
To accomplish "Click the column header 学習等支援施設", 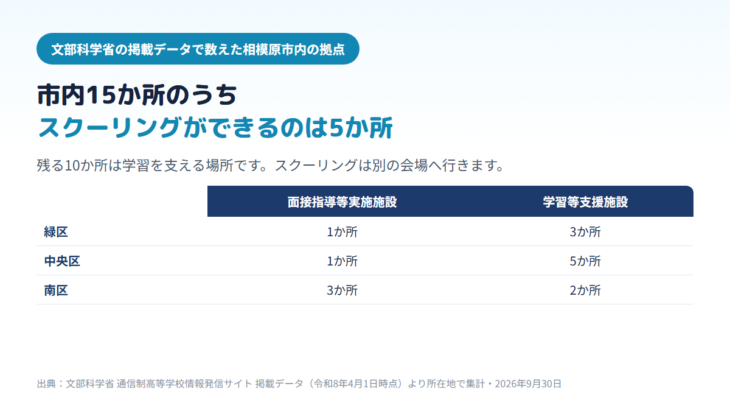I will 585,202.
